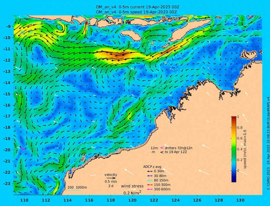Click the '12m' drifter depth label
This screenshot has height=206, width=270.
coord(154,148)
